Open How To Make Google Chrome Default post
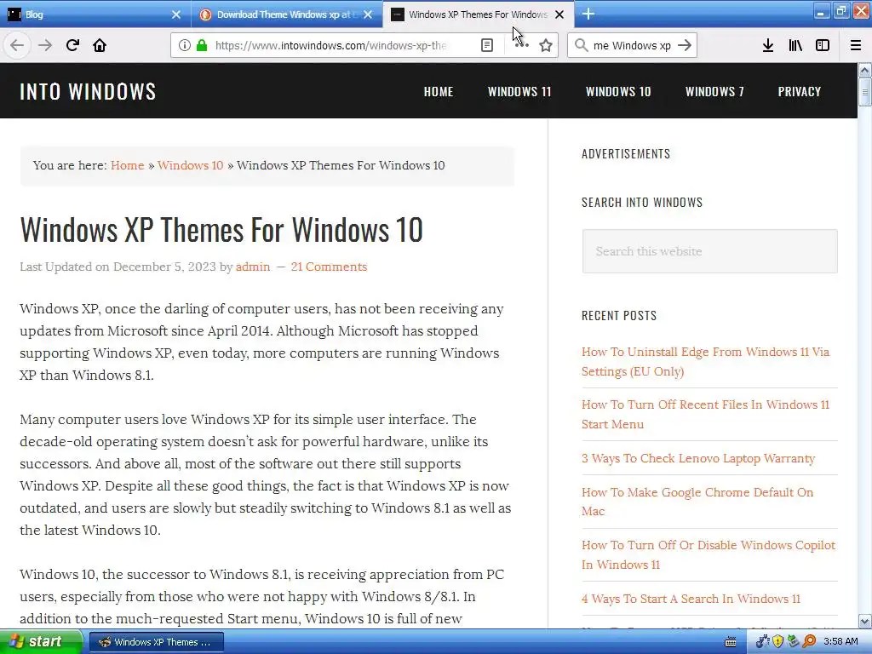Viewport: 872px width, 654px height. pyautogui.click(x=697, y=502)
